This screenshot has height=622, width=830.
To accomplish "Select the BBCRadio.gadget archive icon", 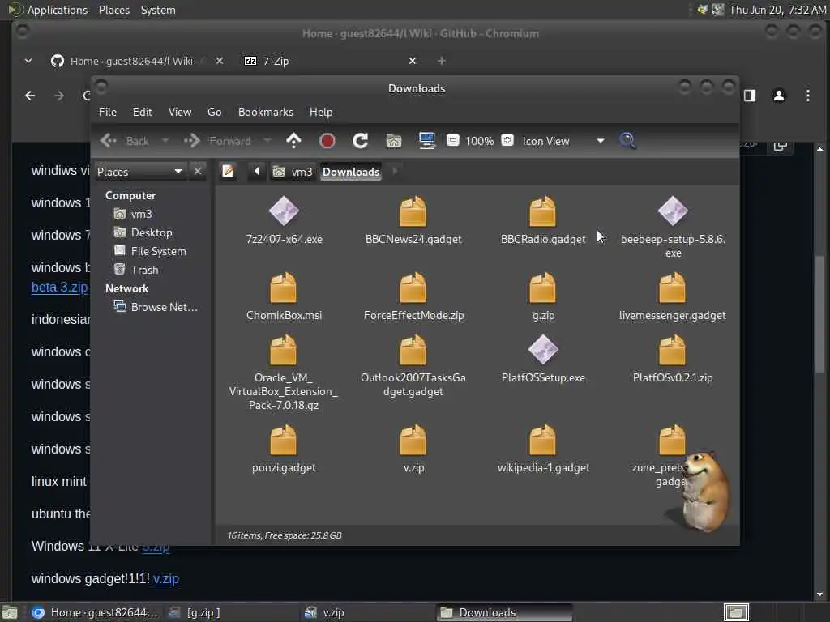I will click(542, 211).
